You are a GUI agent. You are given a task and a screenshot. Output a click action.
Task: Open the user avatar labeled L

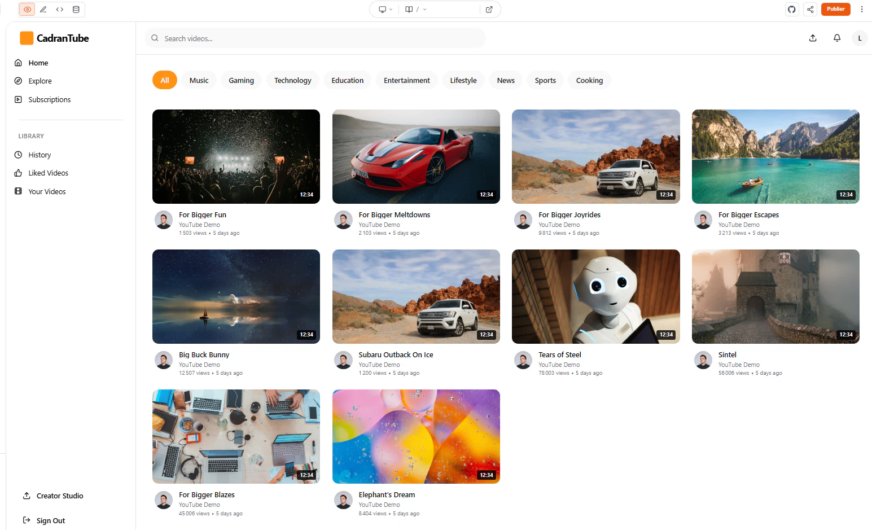860,38
